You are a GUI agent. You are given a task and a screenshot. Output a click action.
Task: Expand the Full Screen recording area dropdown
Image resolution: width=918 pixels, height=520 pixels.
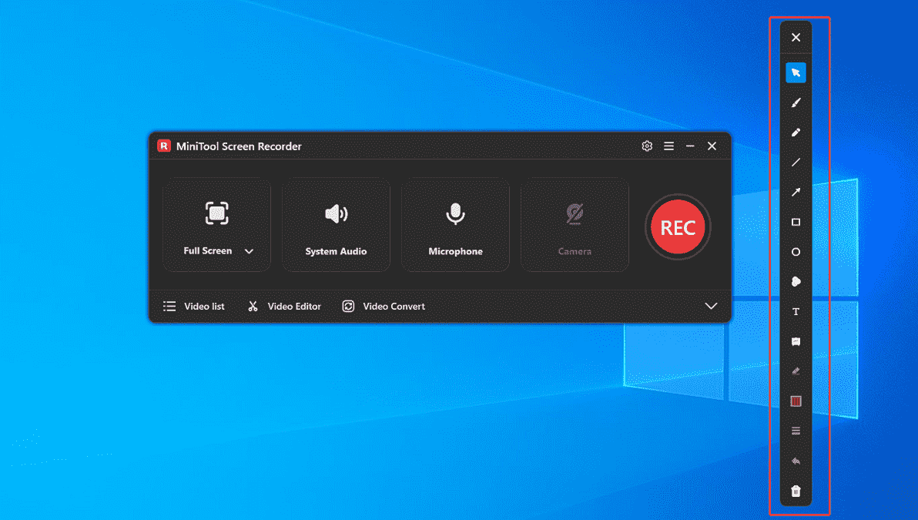(x=249, y=250)
